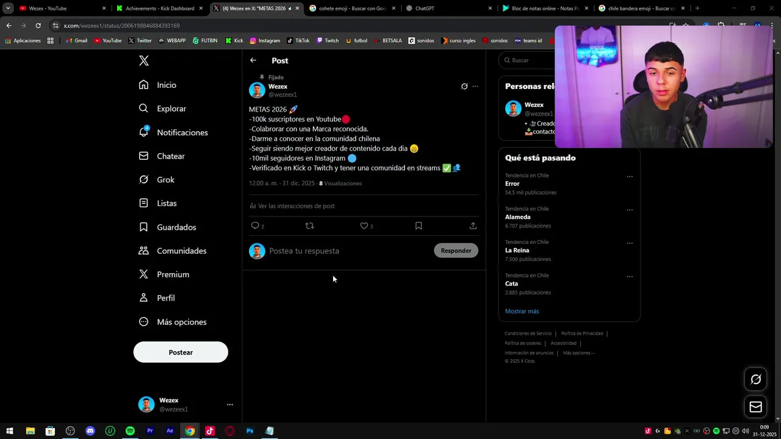
Task: Open Más opciones menu
Action: (x=173, y=322)
